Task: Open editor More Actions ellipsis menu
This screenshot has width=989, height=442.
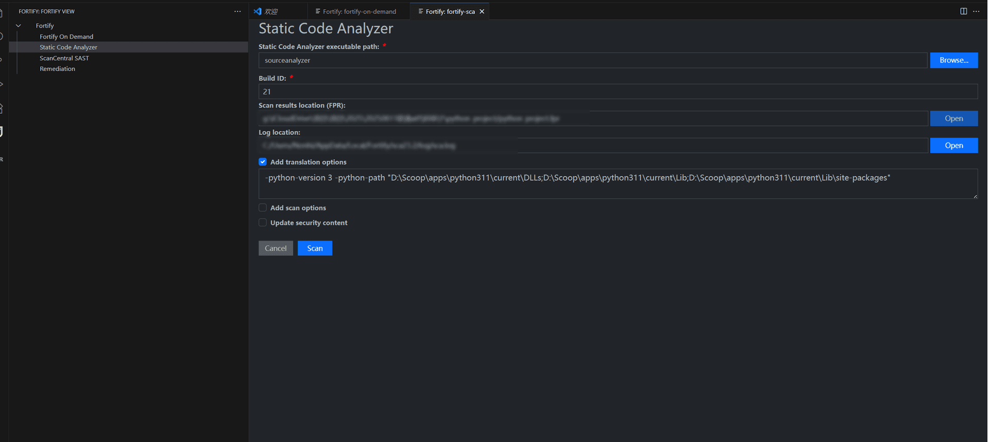Action: [x=976, y=11]
